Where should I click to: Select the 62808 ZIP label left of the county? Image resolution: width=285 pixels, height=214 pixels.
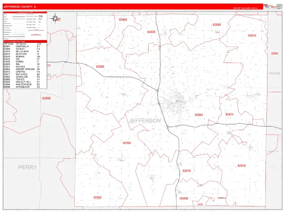pyautogui.click(x=46, y=98)
